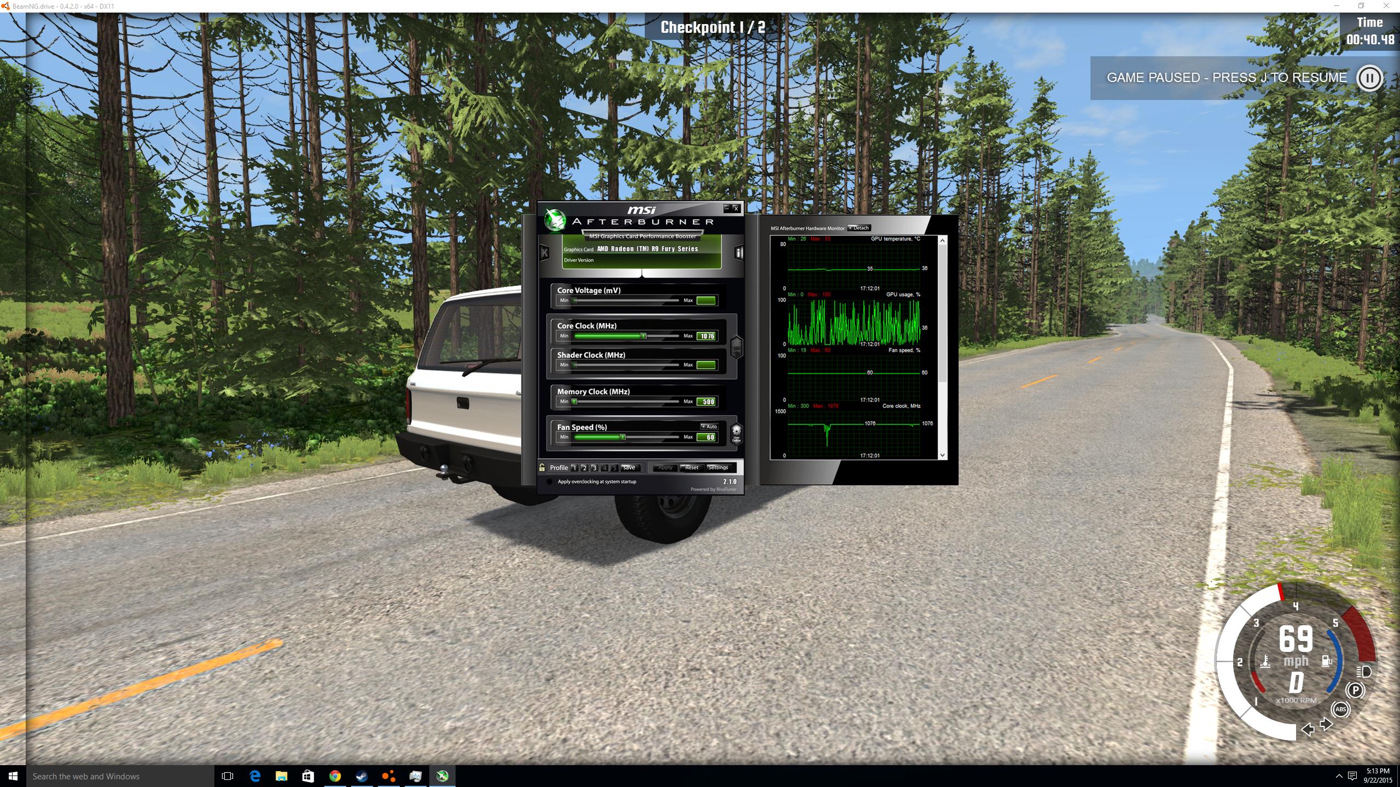Open File Explorer from the taskbar
Image resolution: width=1400 pixels, height=787 pixels.
point(281,776)
